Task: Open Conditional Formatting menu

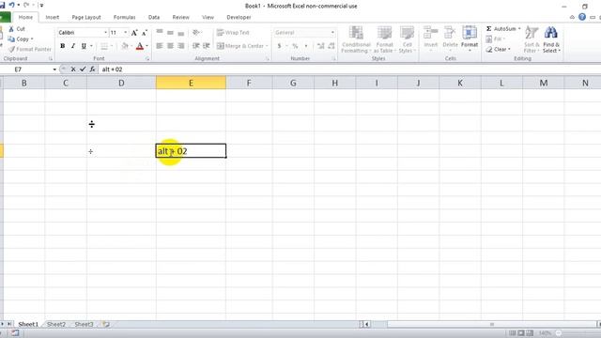Action: (356, 39)
